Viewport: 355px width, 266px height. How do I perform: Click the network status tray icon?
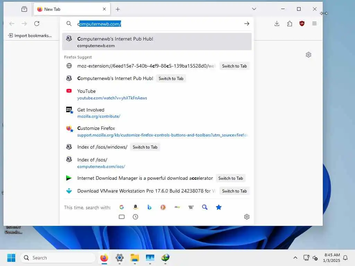306,258
